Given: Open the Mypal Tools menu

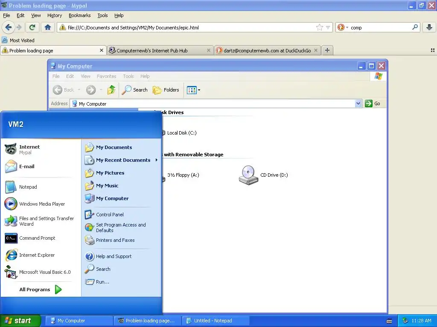Looking at the screenshot, I should (x=102, y=15).
